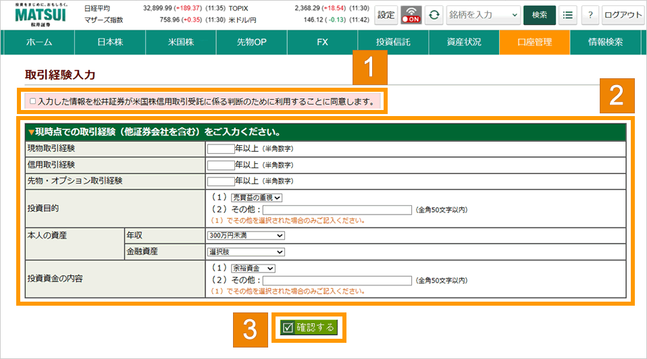Open the 投資目的 dropdown
647x359 pixels.
pyautogui.click(x=256, y=198)
